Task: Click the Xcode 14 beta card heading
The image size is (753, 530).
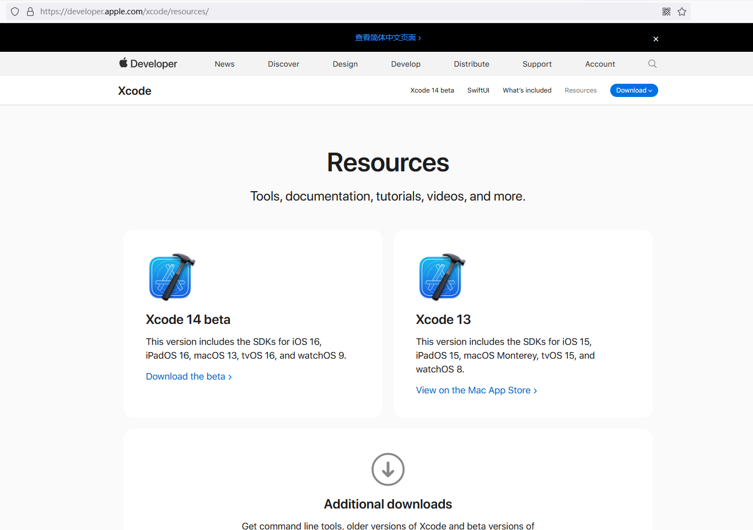Action: (188, 320)
